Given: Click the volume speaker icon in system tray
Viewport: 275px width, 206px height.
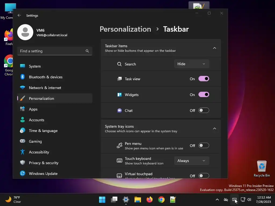Looking at the screenshot, I should pos(249,200).
